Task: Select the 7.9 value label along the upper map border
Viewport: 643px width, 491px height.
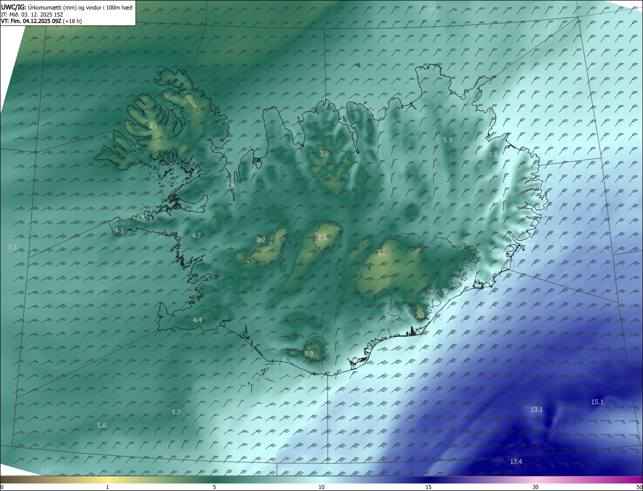Action: click(x=432, y=10)
